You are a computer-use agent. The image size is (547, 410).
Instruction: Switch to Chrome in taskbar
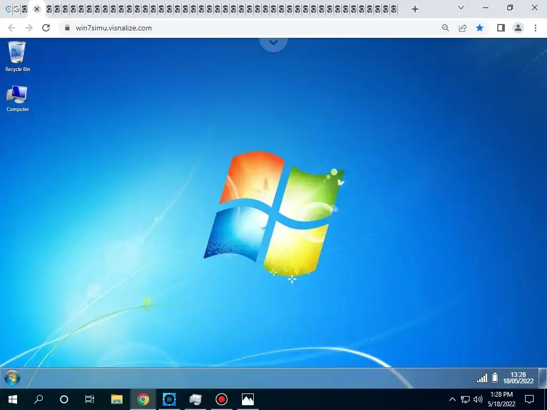point(143,399)
